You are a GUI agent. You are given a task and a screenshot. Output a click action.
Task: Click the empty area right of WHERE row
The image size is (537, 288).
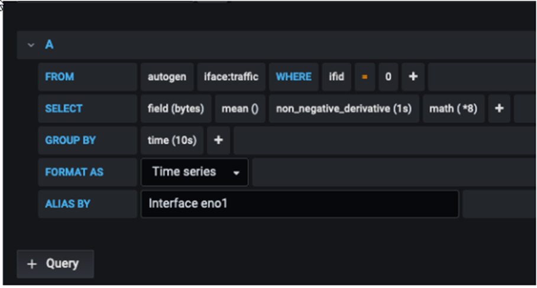pos(481,77)
